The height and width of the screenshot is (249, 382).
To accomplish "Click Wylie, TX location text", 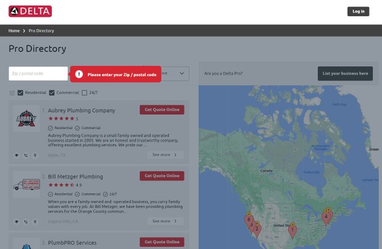I will coord(57,155).
